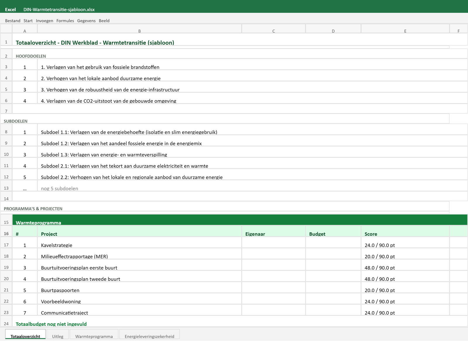Select cell 'Subdoel 1.2: Verlagen van het aandeel fossiele energie'
The image size is (468, 341).
252,141
